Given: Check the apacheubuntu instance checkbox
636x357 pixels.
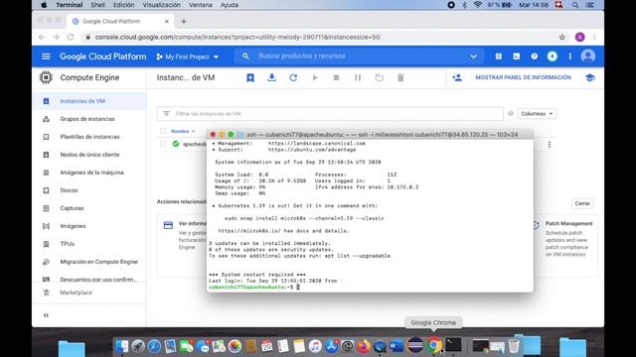Looking at the screenshot, I should 163,144.
